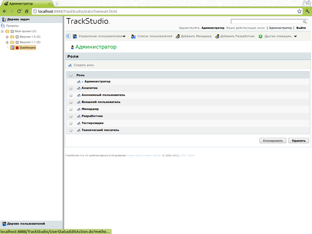The width and height of the screenshot is (312, 234).
Task: Select the Администратор browser tab
Action: 27,4
